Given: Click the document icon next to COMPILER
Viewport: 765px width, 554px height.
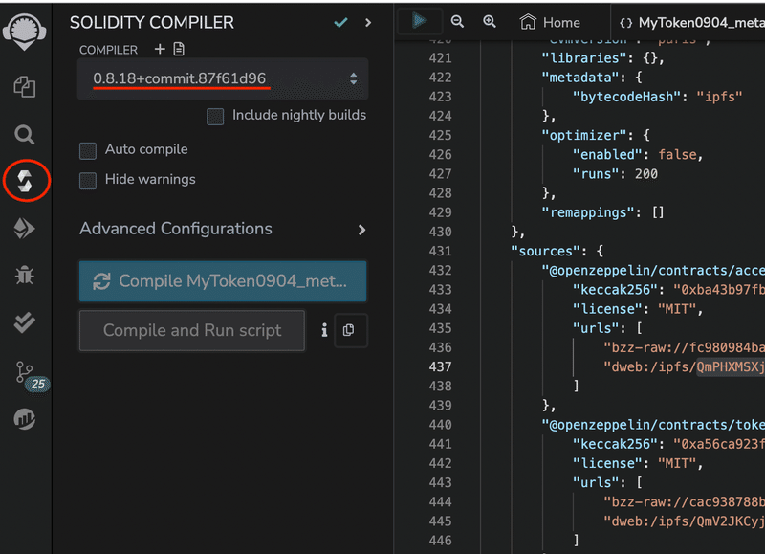Looking at the screenshot, I should [x=179, y=49].
